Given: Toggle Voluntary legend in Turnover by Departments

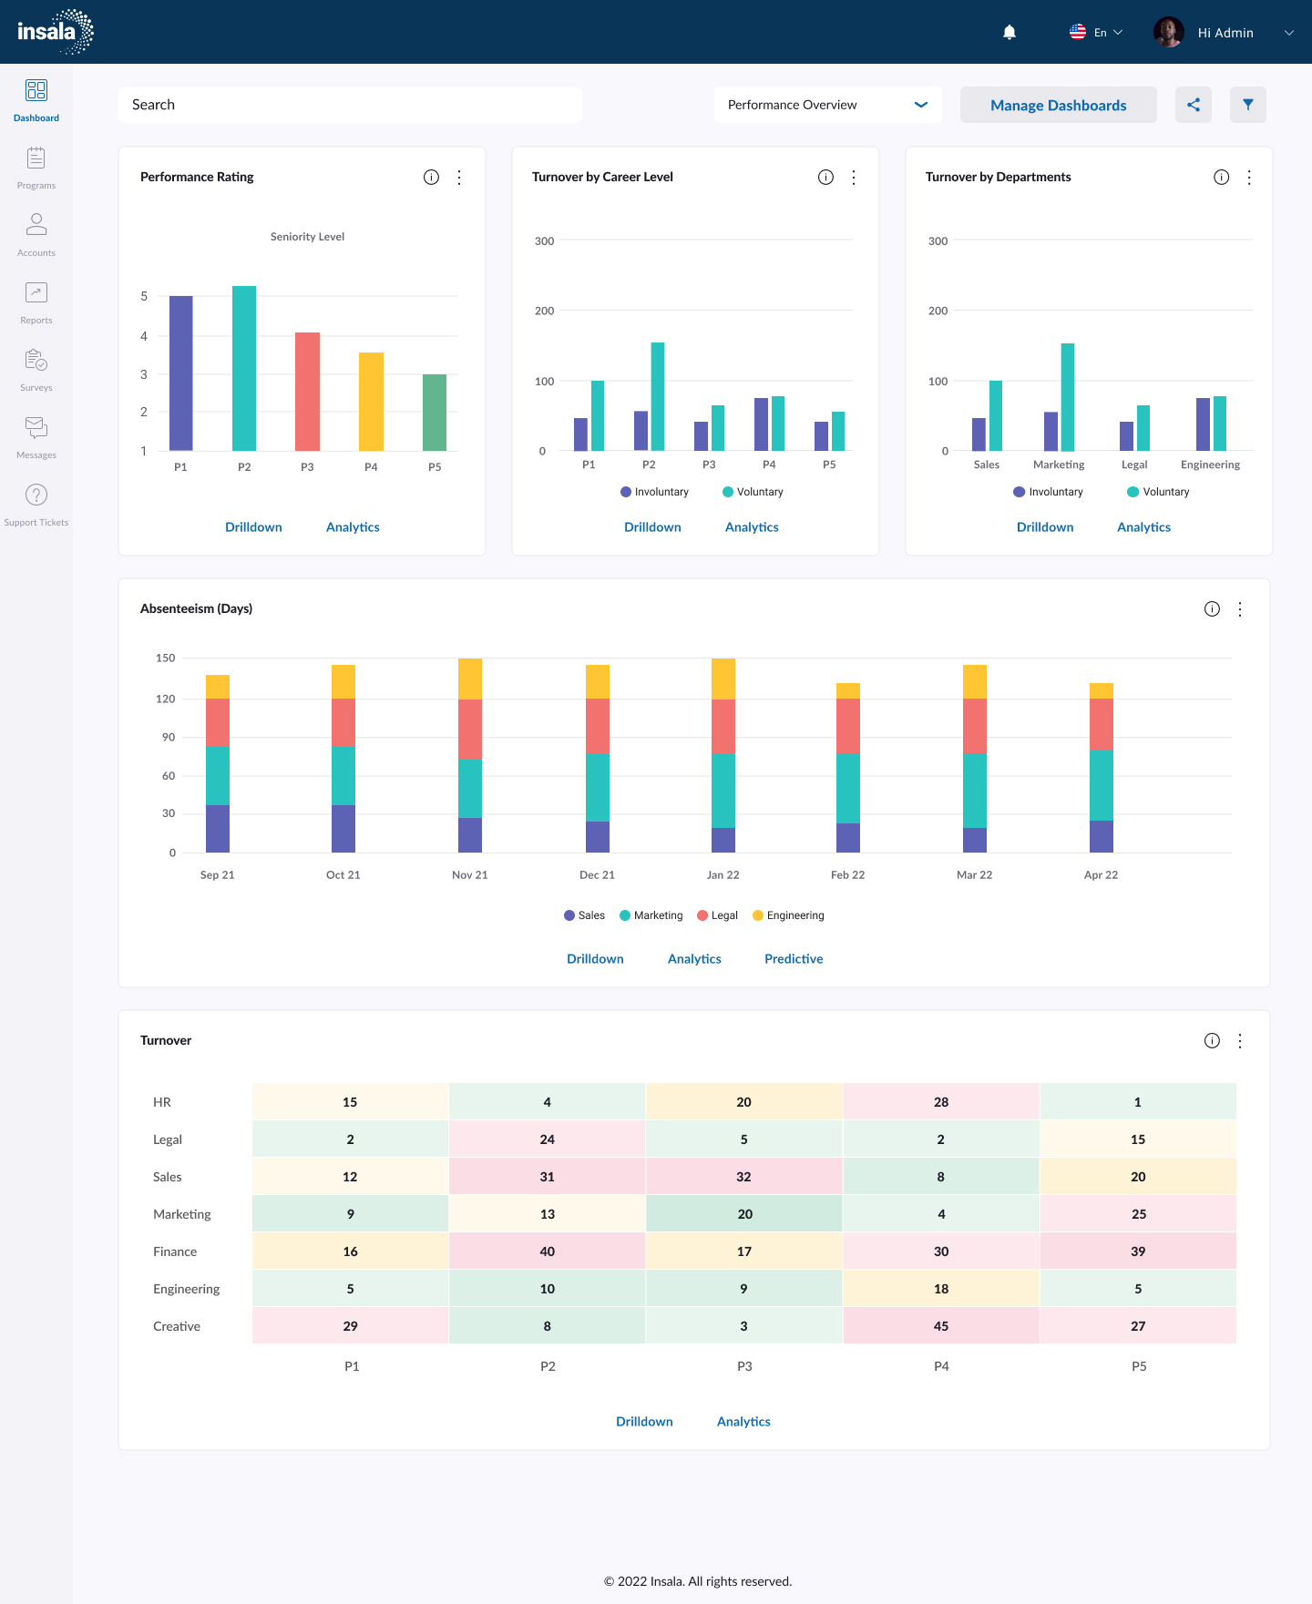Looking at the screenshot, I should coord(1157,492).
